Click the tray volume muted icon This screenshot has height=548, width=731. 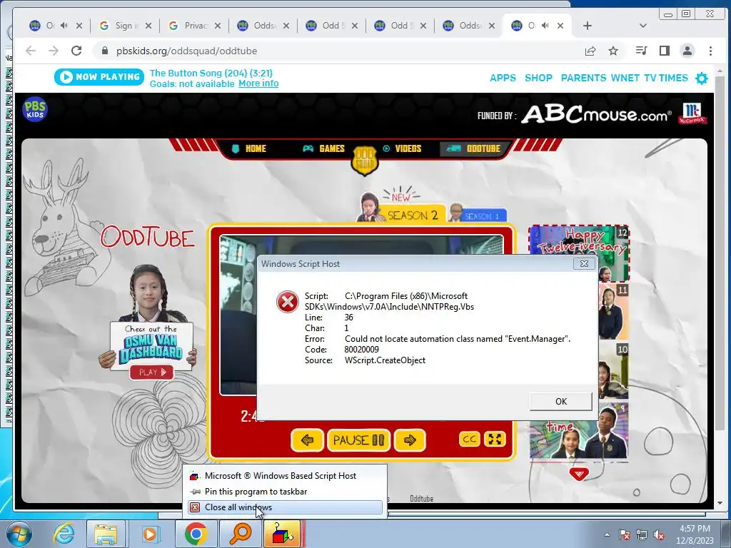click(x=659, y=535)
